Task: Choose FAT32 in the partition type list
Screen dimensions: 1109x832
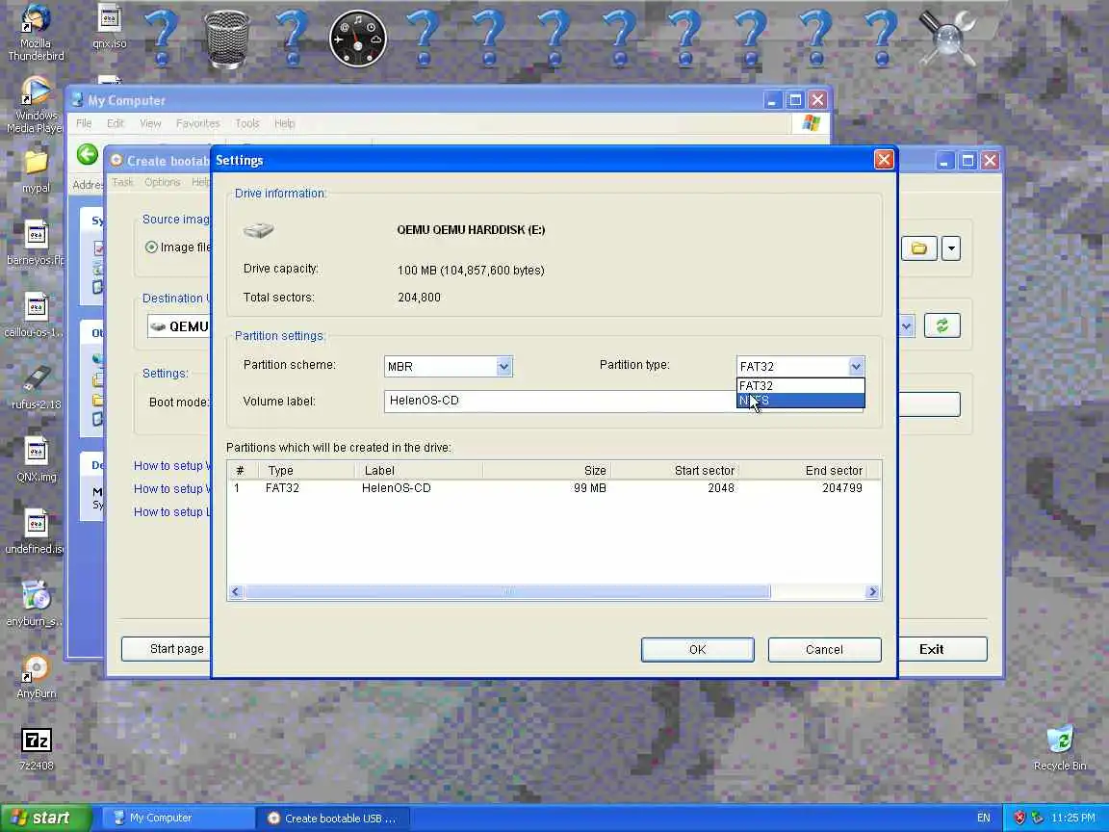Action: point(800,385)
